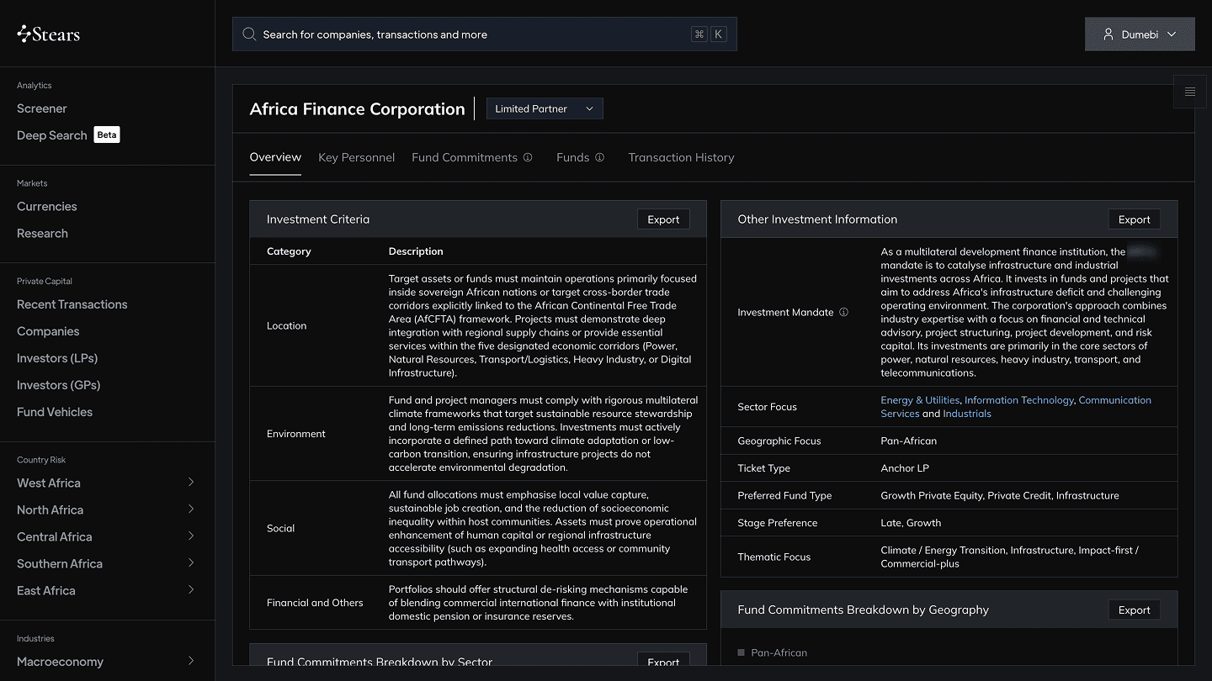Click the Sector Focus label
Screen dimensions: 1212x681
click(x=767, y=407)
